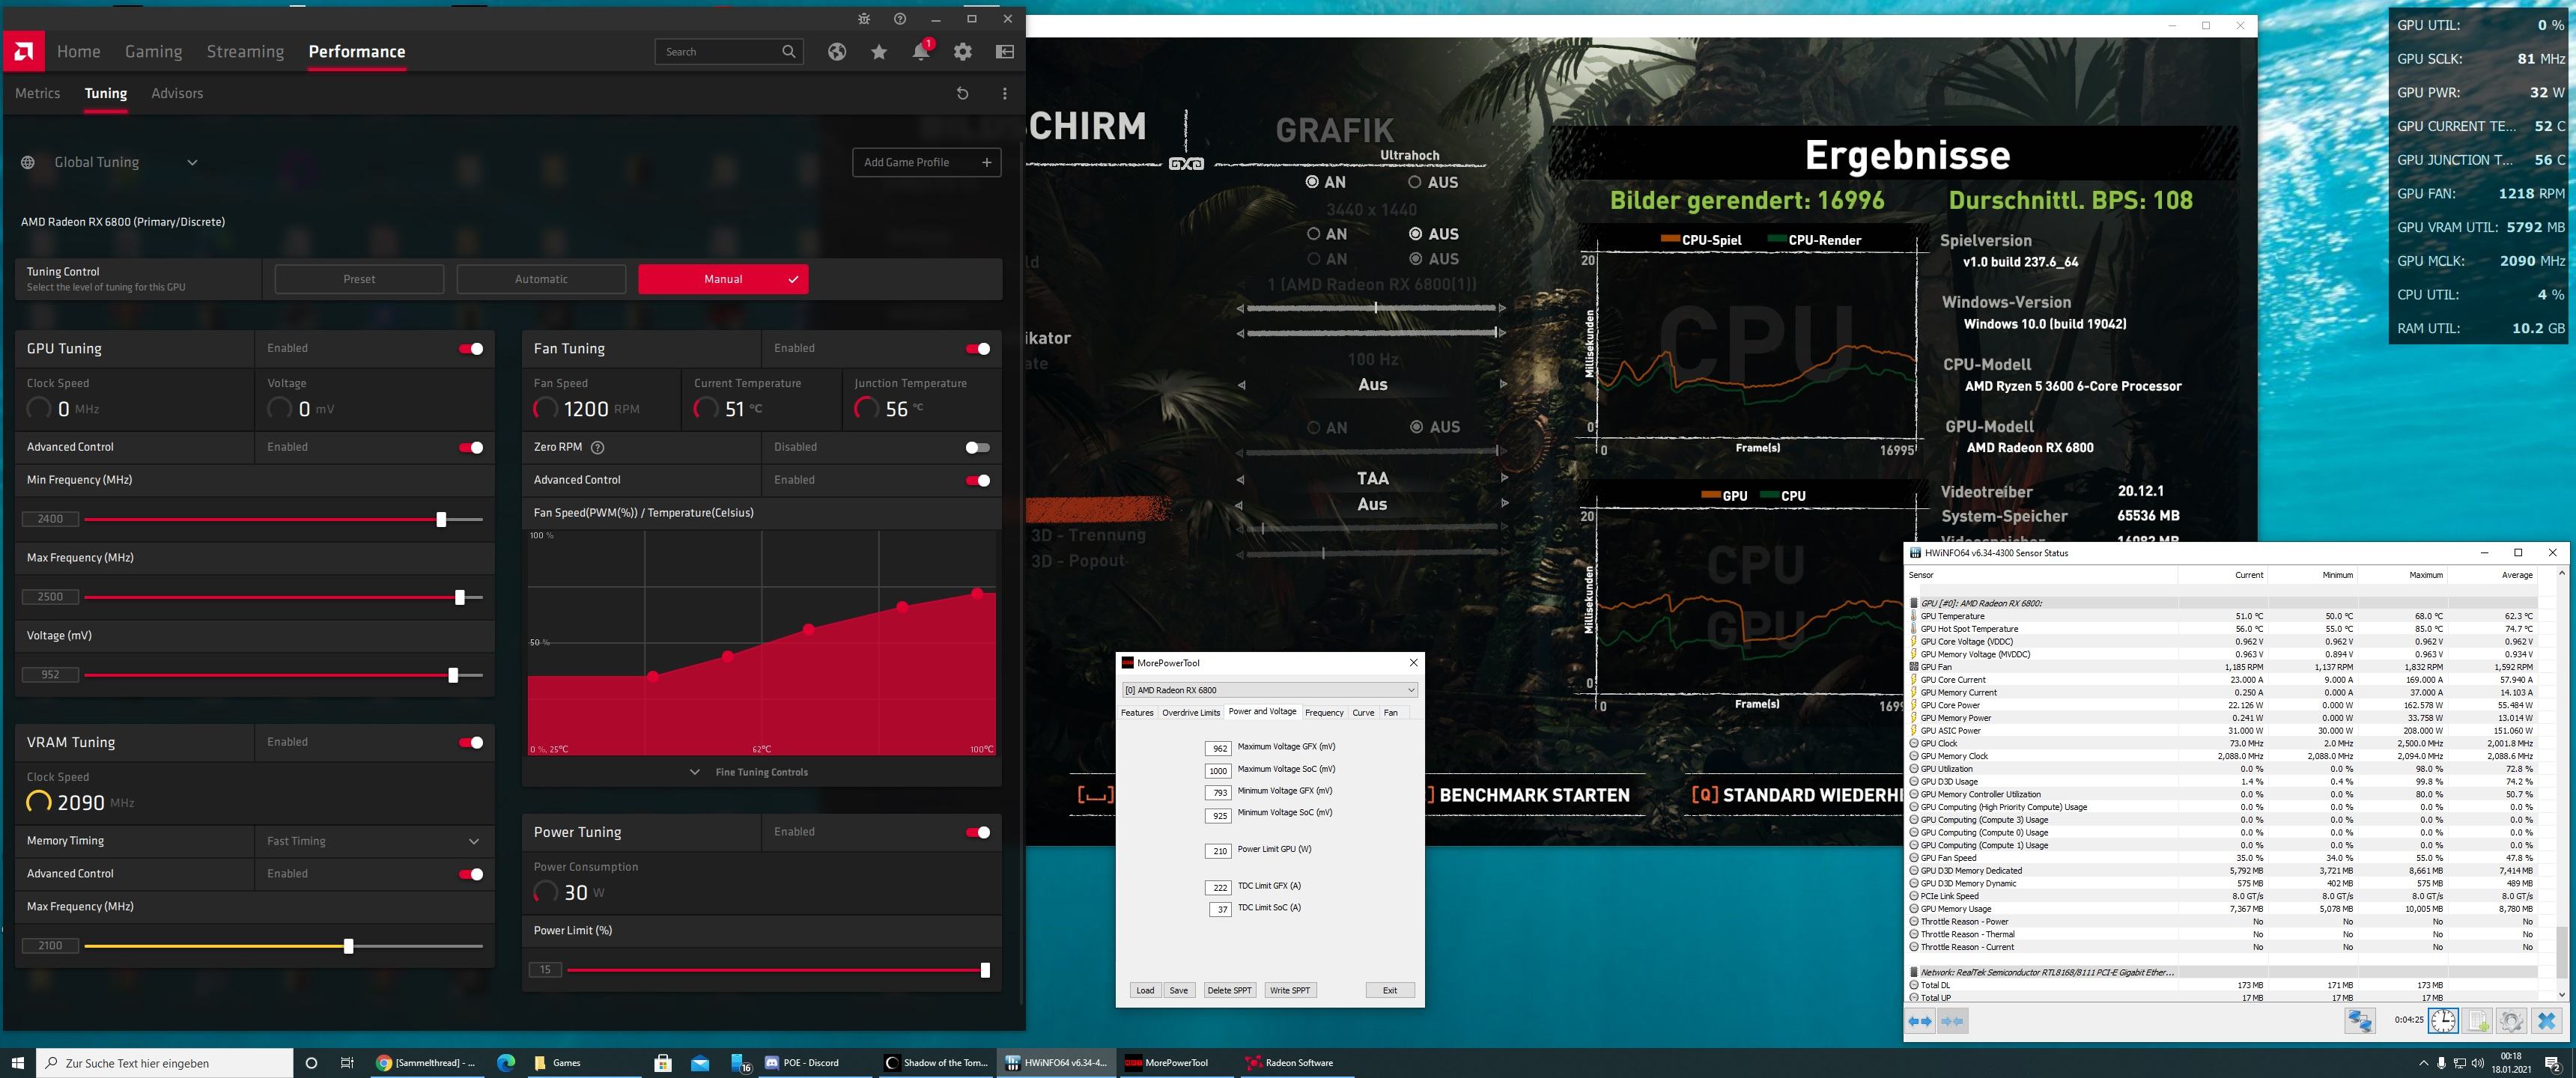Click HWiNFO log file icon
The height and width of the screenshot is (1078, 2576).
(x=2478, y=1021)
